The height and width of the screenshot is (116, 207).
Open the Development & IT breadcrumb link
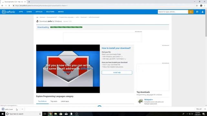click(x=52, y=17)
